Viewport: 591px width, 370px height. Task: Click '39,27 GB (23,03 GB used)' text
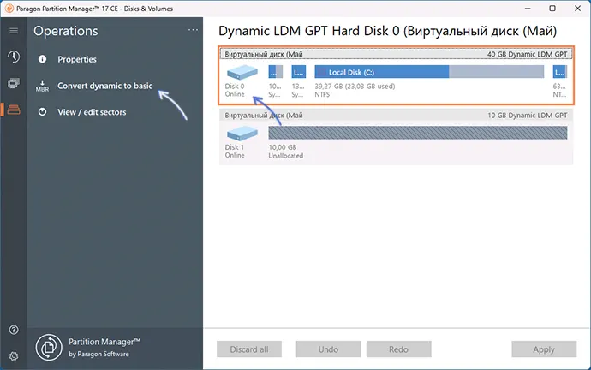click(355, 87)
